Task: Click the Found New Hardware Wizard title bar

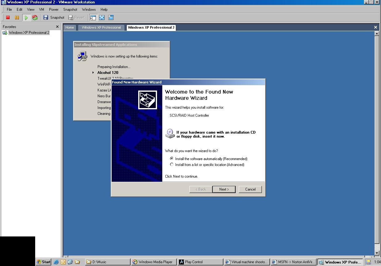Action: pyautogui.click(x=188, y=82)
